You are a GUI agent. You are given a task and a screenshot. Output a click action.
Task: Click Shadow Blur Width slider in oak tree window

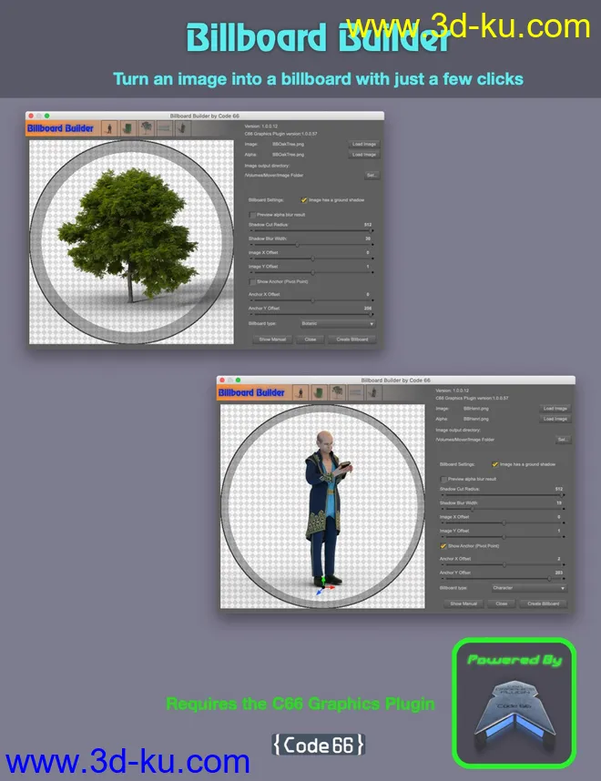click(x=311, y=245)
